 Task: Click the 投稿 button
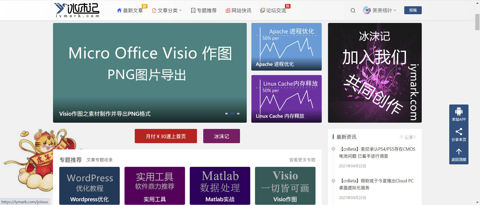[413, 10]
